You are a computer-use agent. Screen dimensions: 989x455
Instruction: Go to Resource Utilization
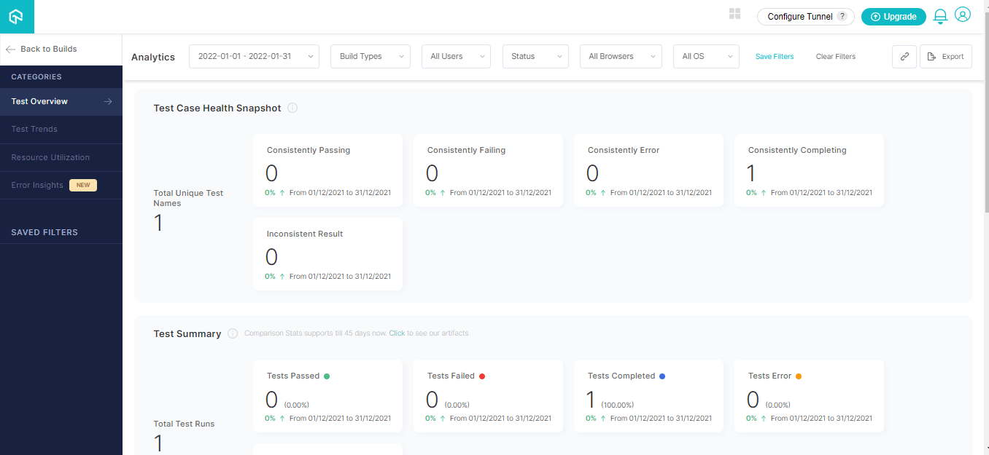pyautogui.click(x=49, y=157)
